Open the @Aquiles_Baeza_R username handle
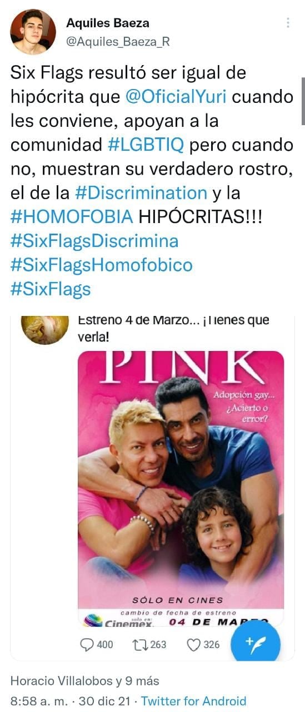This screenshot has width=305, height=712. 118,41
